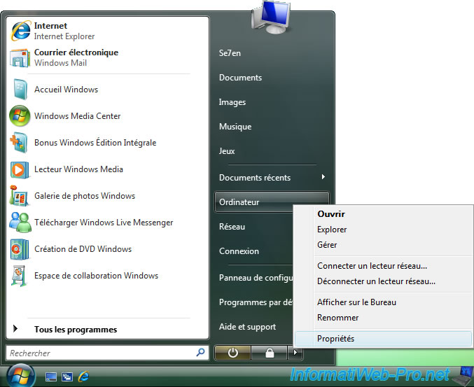This screenshot has height=387, width=474.
Task: Open Internet Explorer from Quick Launch
Action: click(83, 377)
